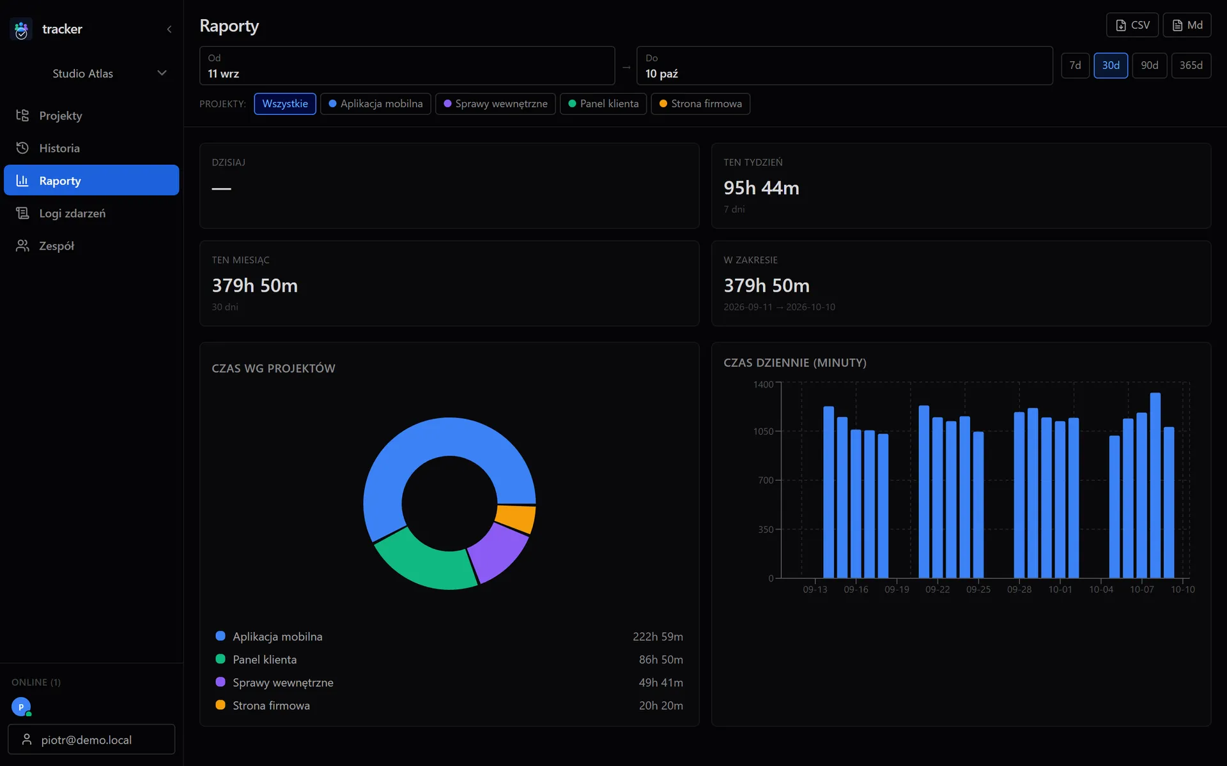This screenshot has height=766, width=1227.
Task: Click the 86h 50m value
Action: 661,659
